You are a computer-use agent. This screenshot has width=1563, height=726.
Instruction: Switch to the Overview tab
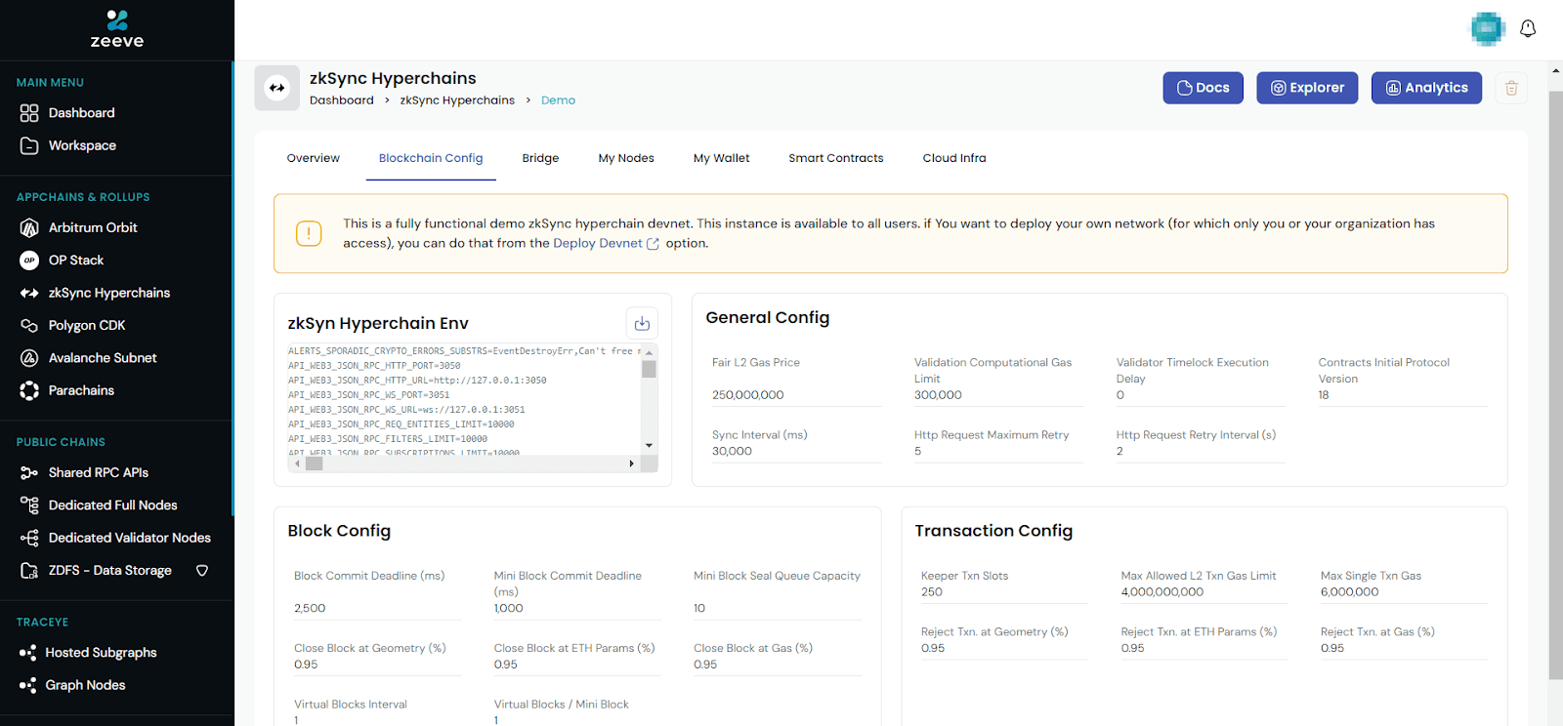tap(314, 158)
